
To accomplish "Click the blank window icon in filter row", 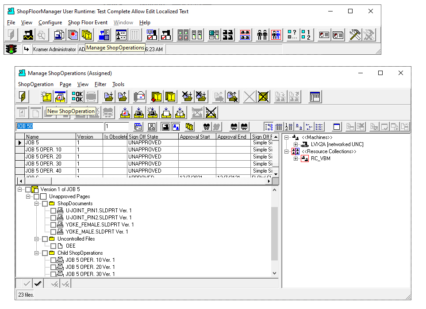I will (337, 127).
